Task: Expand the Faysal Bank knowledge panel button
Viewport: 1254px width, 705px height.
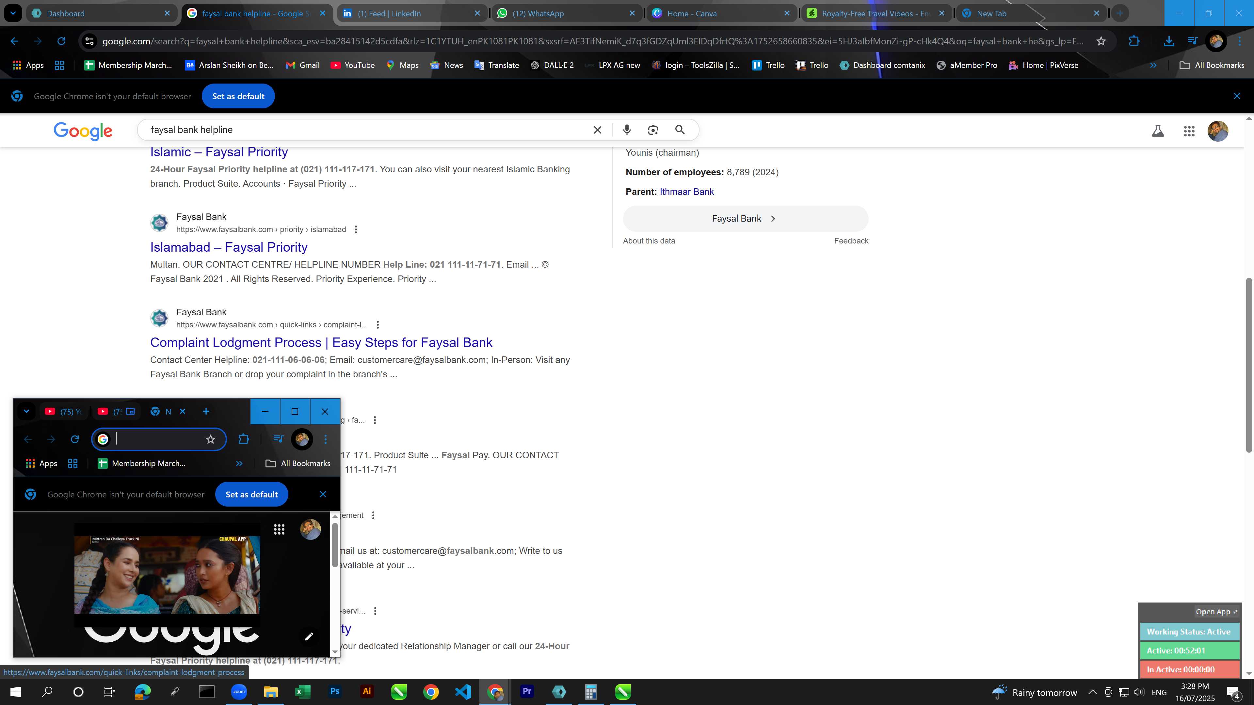Action: [x=745, y=218]
